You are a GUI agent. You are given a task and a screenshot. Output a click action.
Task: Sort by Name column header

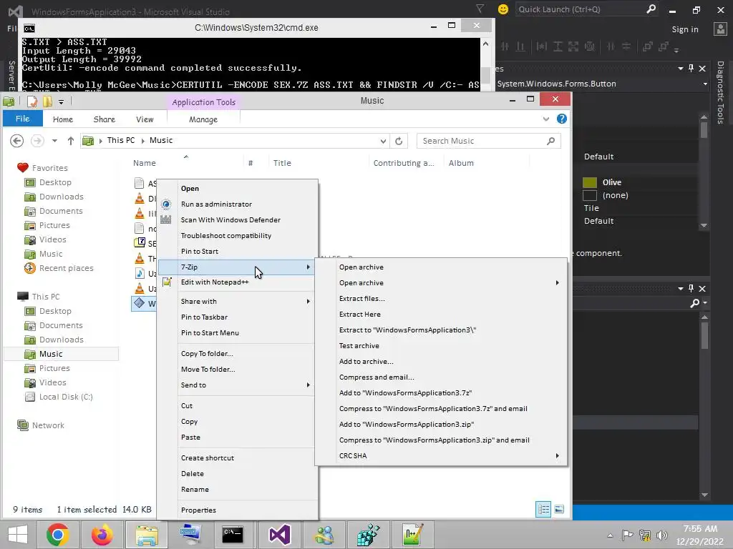coord(144,163)
